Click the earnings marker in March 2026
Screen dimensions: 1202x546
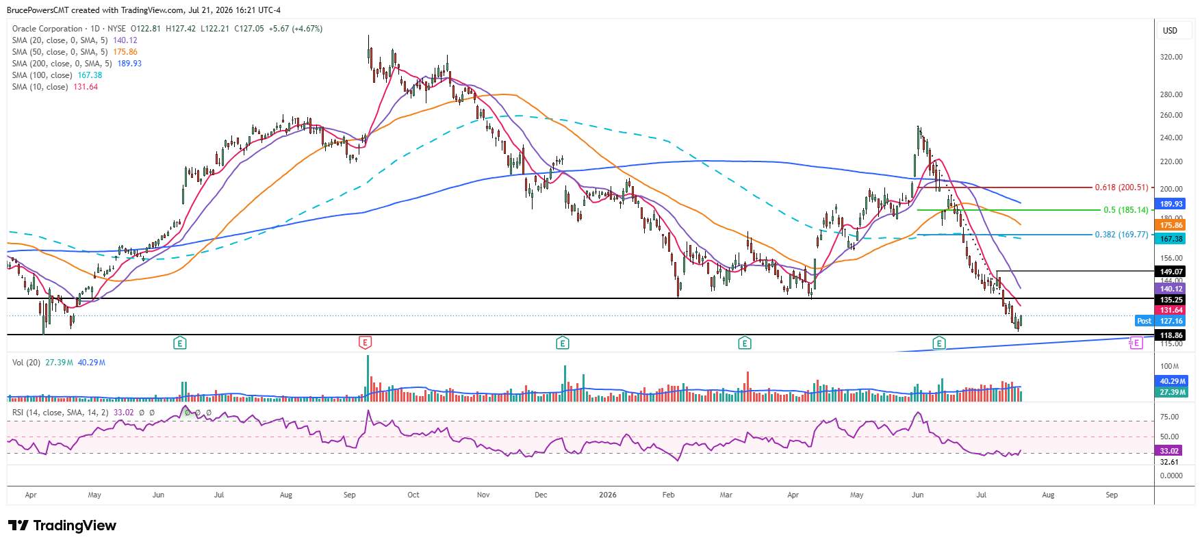pos(745,343)
